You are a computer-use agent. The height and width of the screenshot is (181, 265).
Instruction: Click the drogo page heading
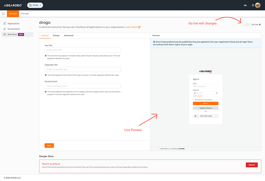(45, 23)
